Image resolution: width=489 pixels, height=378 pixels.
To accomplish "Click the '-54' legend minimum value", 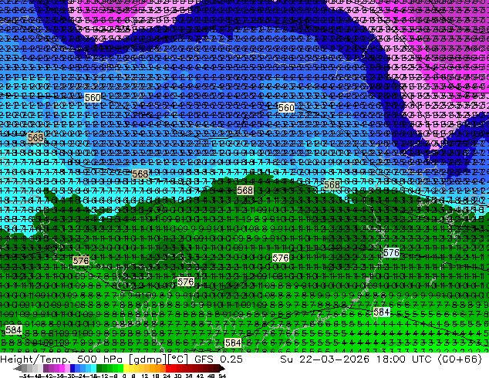I will point(25,376).
